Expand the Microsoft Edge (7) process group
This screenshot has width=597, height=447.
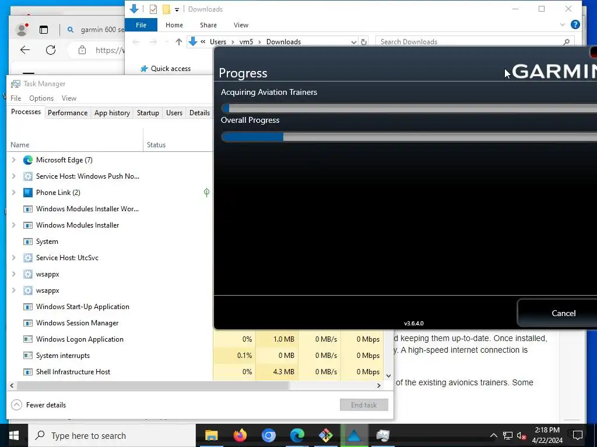click(x=14, y=160)
